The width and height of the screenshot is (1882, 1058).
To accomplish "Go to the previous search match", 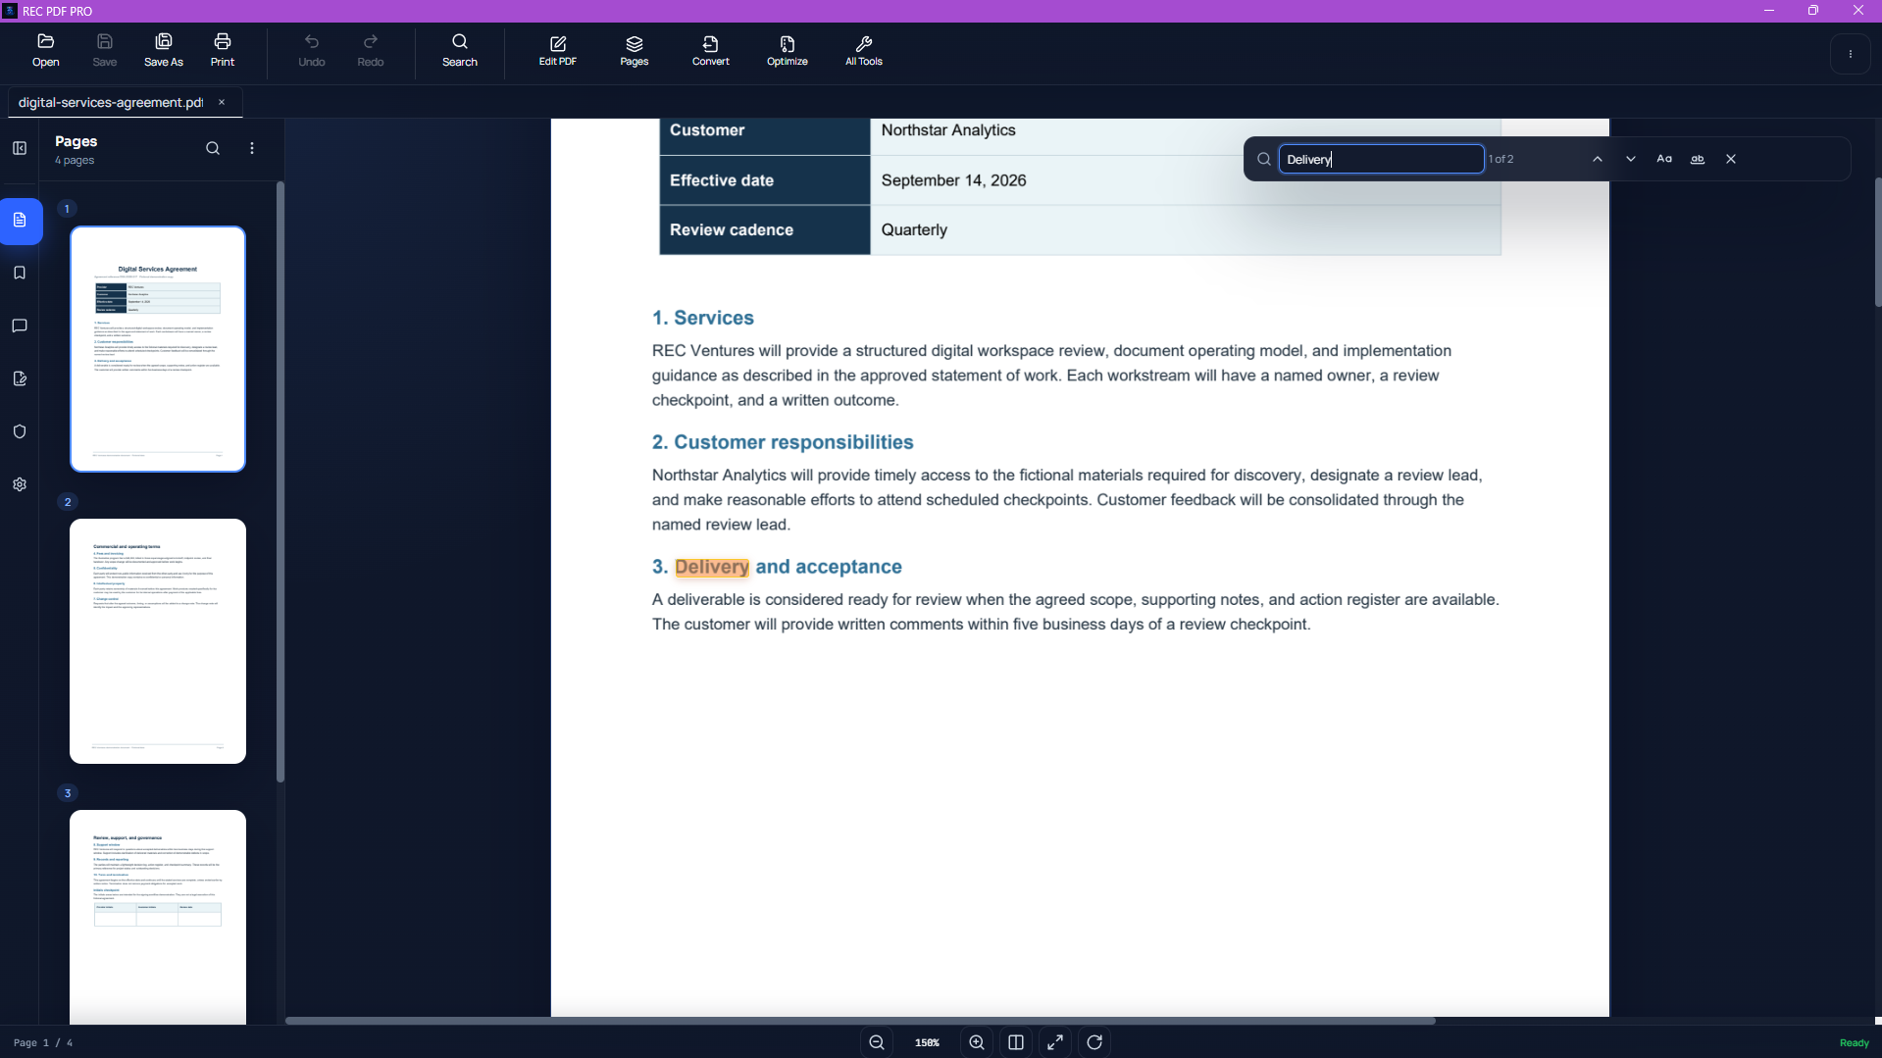I will (x=1598, y=159).
